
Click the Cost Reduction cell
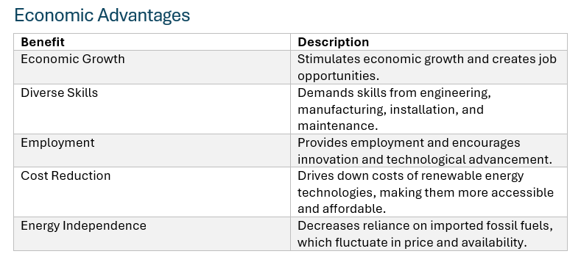[152, 192]
